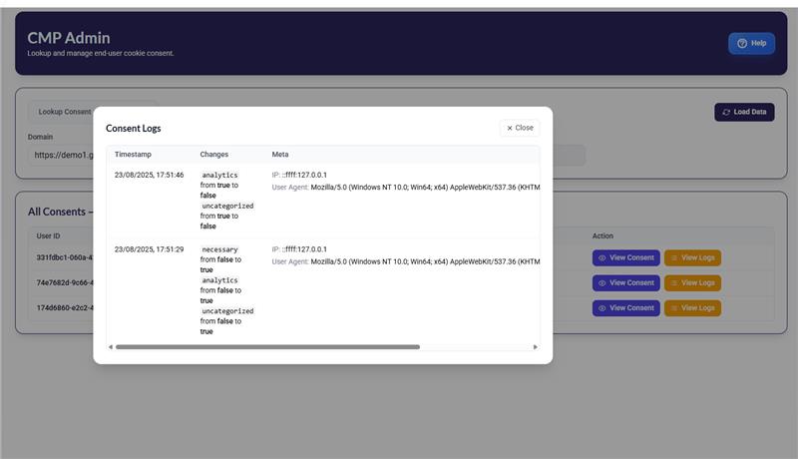Click eye icon for user 331fdbc1 View Consent

coord(602,257)
